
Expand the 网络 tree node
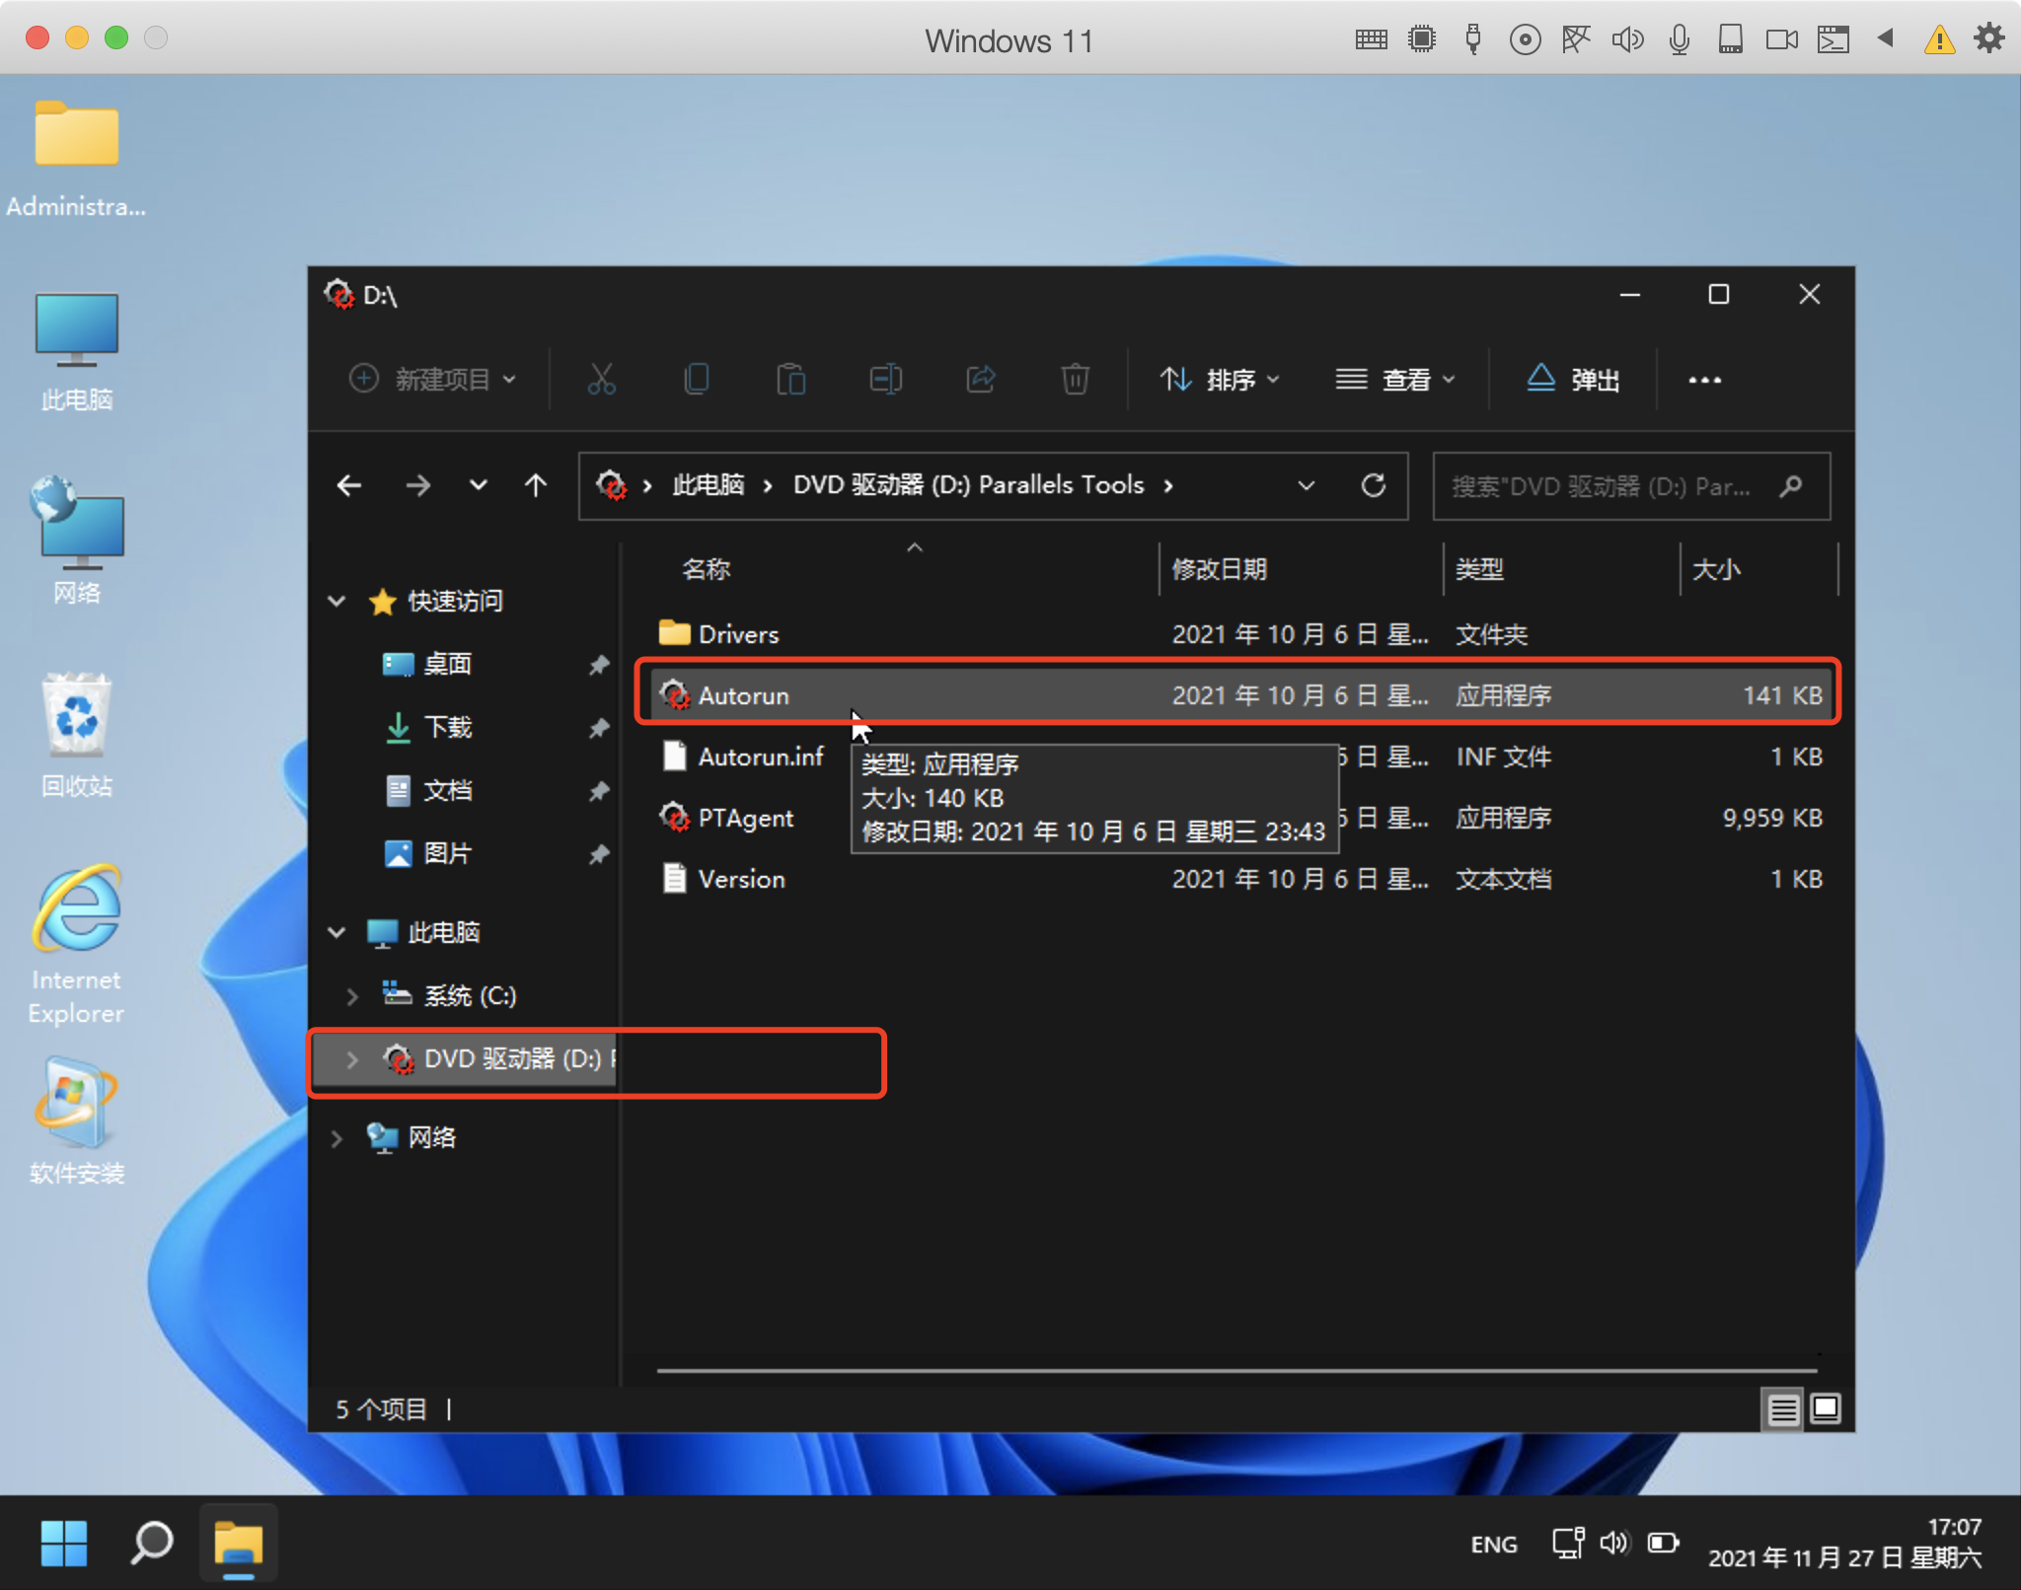[337, 1138]
